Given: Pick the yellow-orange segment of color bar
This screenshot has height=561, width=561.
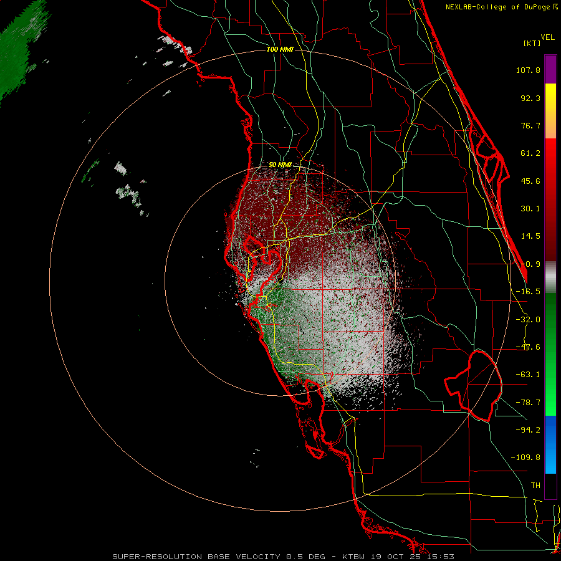Looking at the screenshot, I should (x=550, y=111).
